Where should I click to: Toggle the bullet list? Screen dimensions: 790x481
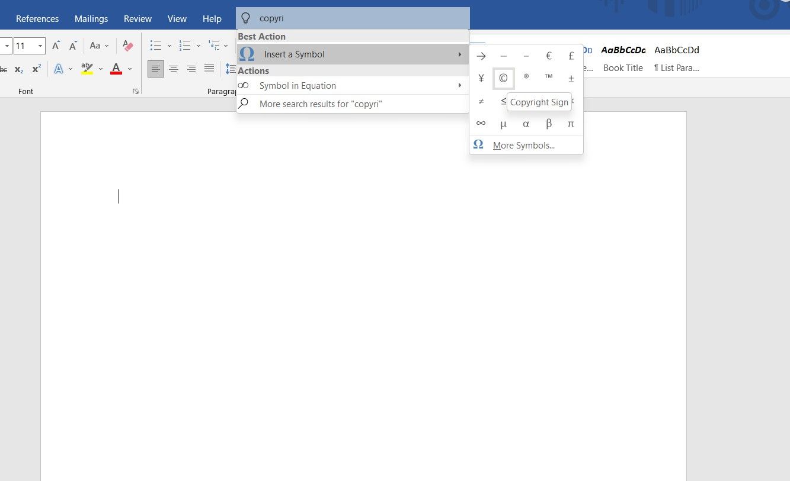click(x=156, y=46)
